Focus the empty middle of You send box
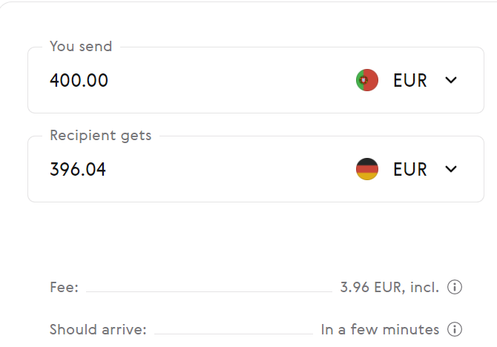The image size is (497, 347). click(230, 80)
